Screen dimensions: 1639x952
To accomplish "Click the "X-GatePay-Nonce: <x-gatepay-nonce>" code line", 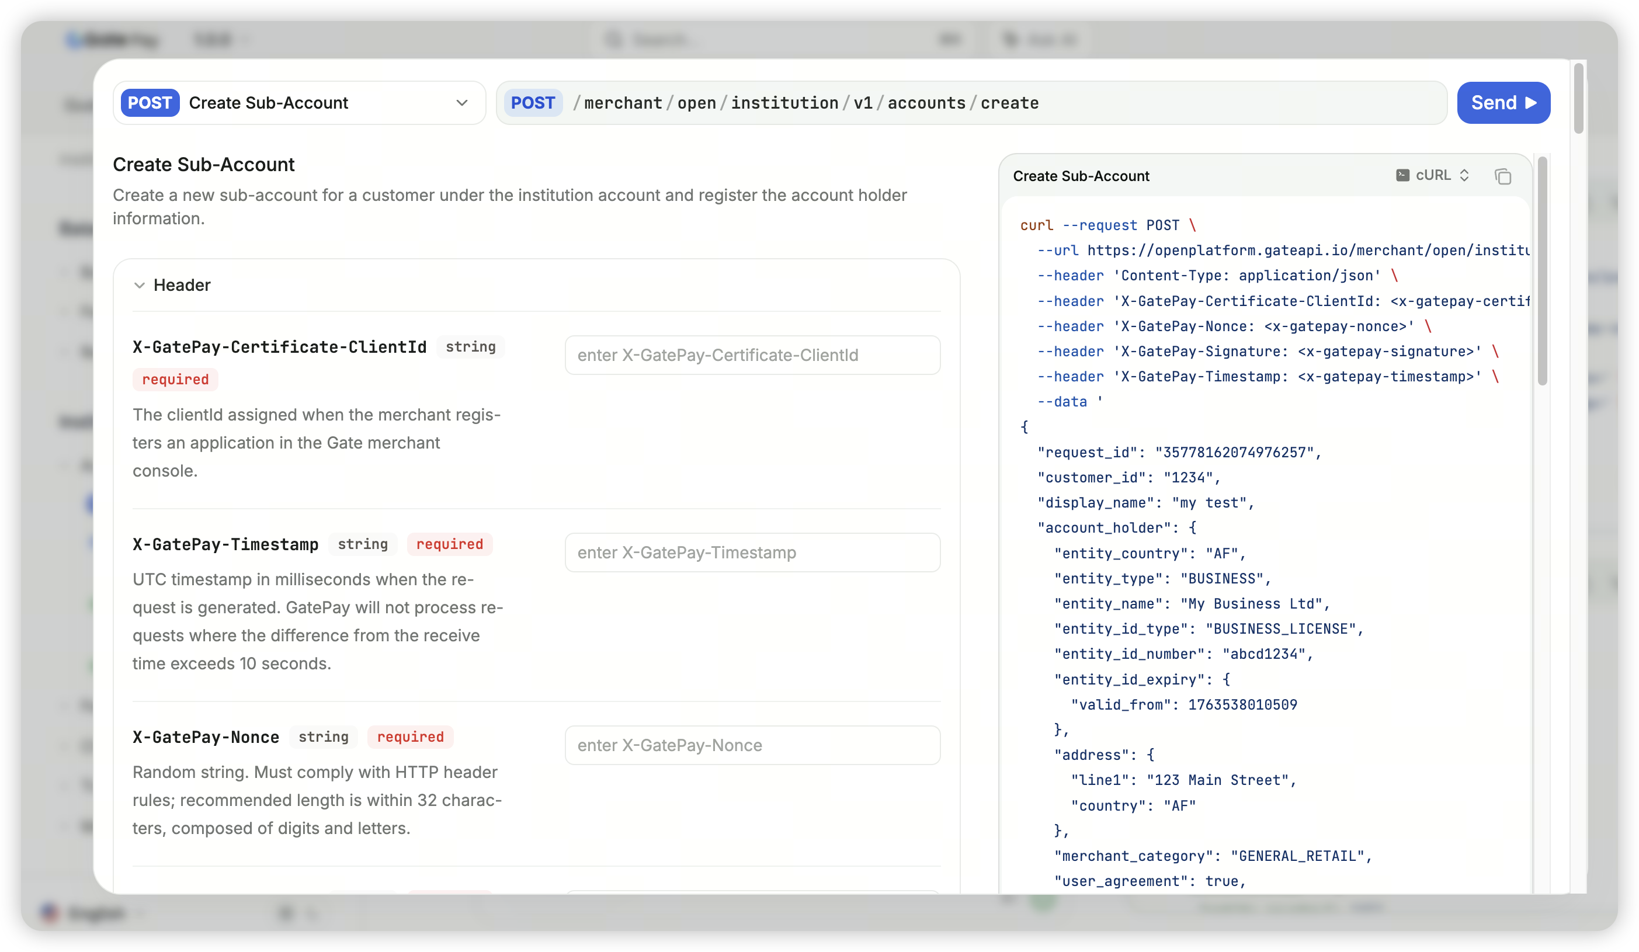I will click(1234, 326).
